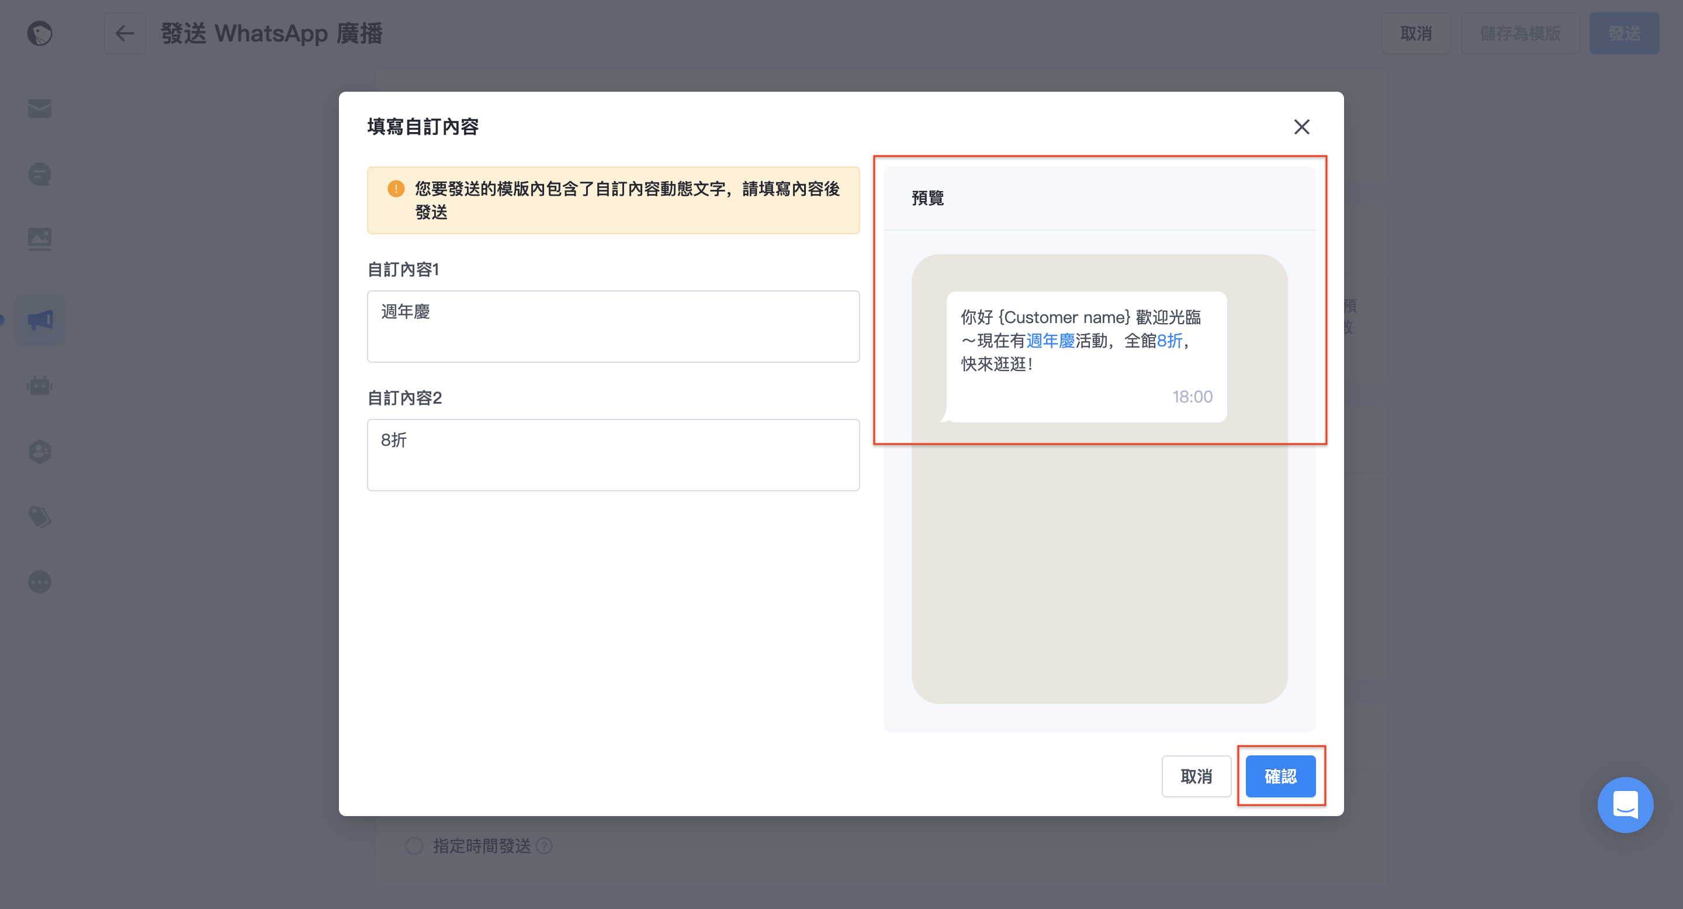Click the orange warning icon in notice

click(x=396, y=189)
